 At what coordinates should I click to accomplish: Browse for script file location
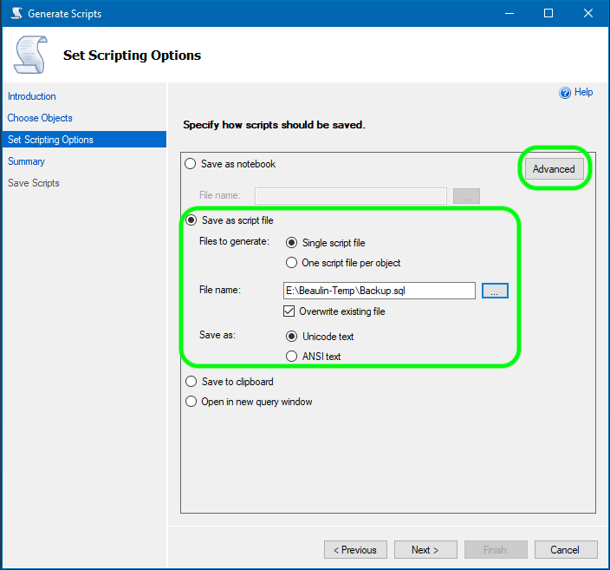(x=495, y=291)
